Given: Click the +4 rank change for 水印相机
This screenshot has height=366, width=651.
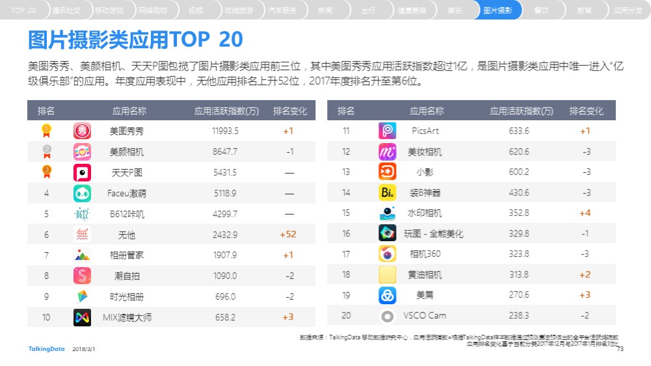Looking at the screenshot, I should tap(585, 213).
